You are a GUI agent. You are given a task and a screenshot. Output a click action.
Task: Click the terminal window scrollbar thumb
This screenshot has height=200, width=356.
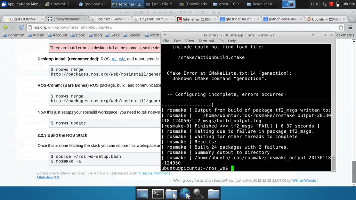click(333, 163)
